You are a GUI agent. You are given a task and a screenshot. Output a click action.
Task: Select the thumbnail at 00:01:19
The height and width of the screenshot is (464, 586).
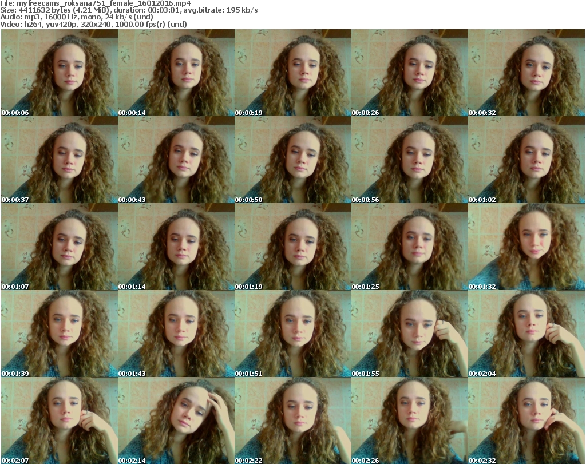point(292,247)
